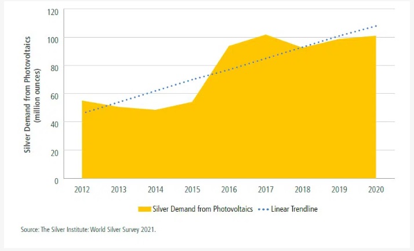
Task: Click the area chart peak at 2017
Action: 266,35
